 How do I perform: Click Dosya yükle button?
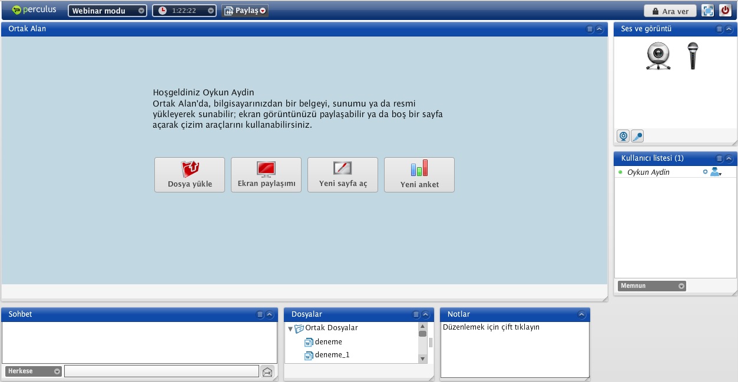click(x=190, y=175)
